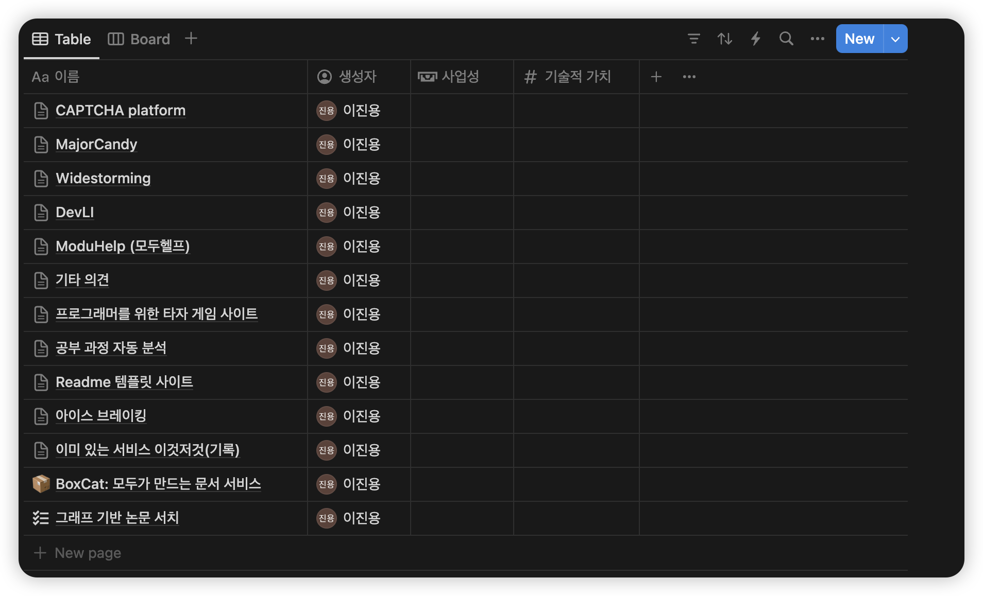This screenshot has height=596, width=983.
Task: Add a new property column
Action: tap(656, 77)
